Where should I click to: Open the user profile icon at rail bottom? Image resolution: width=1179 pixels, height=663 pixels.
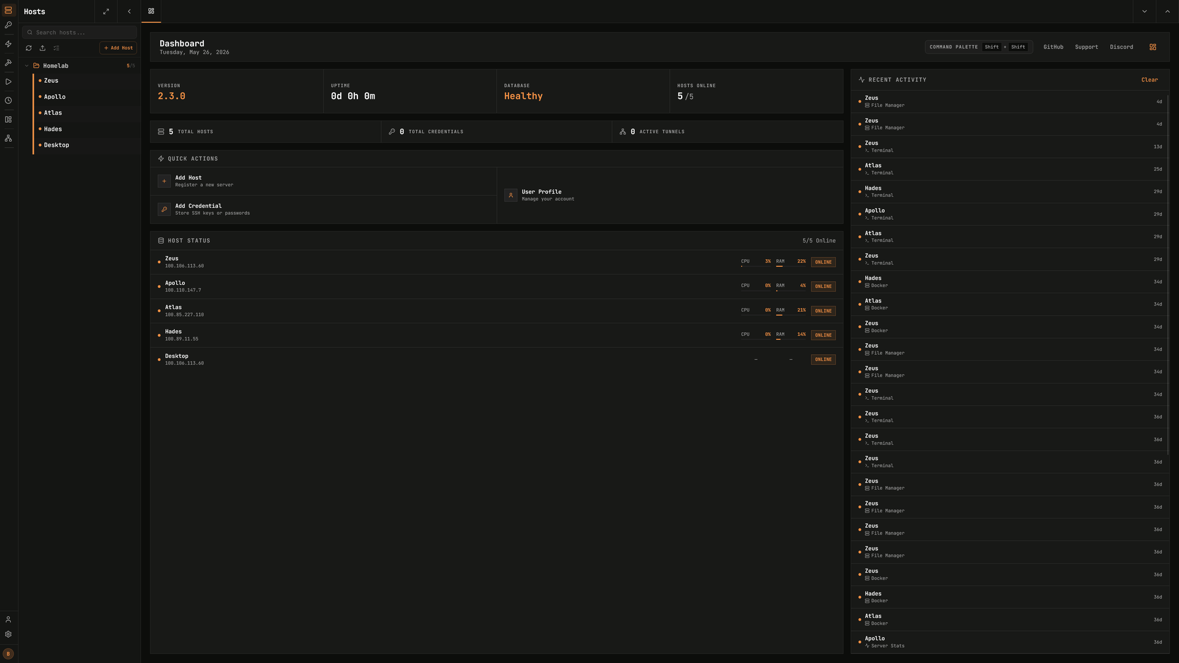(8, 619)
